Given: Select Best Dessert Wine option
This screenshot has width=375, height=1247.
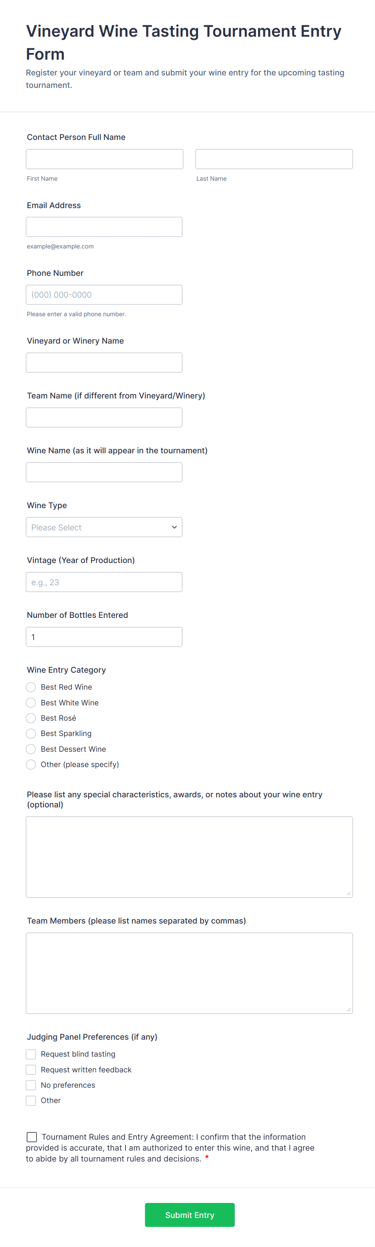Looking at the screenshot, I should point(31,749).
